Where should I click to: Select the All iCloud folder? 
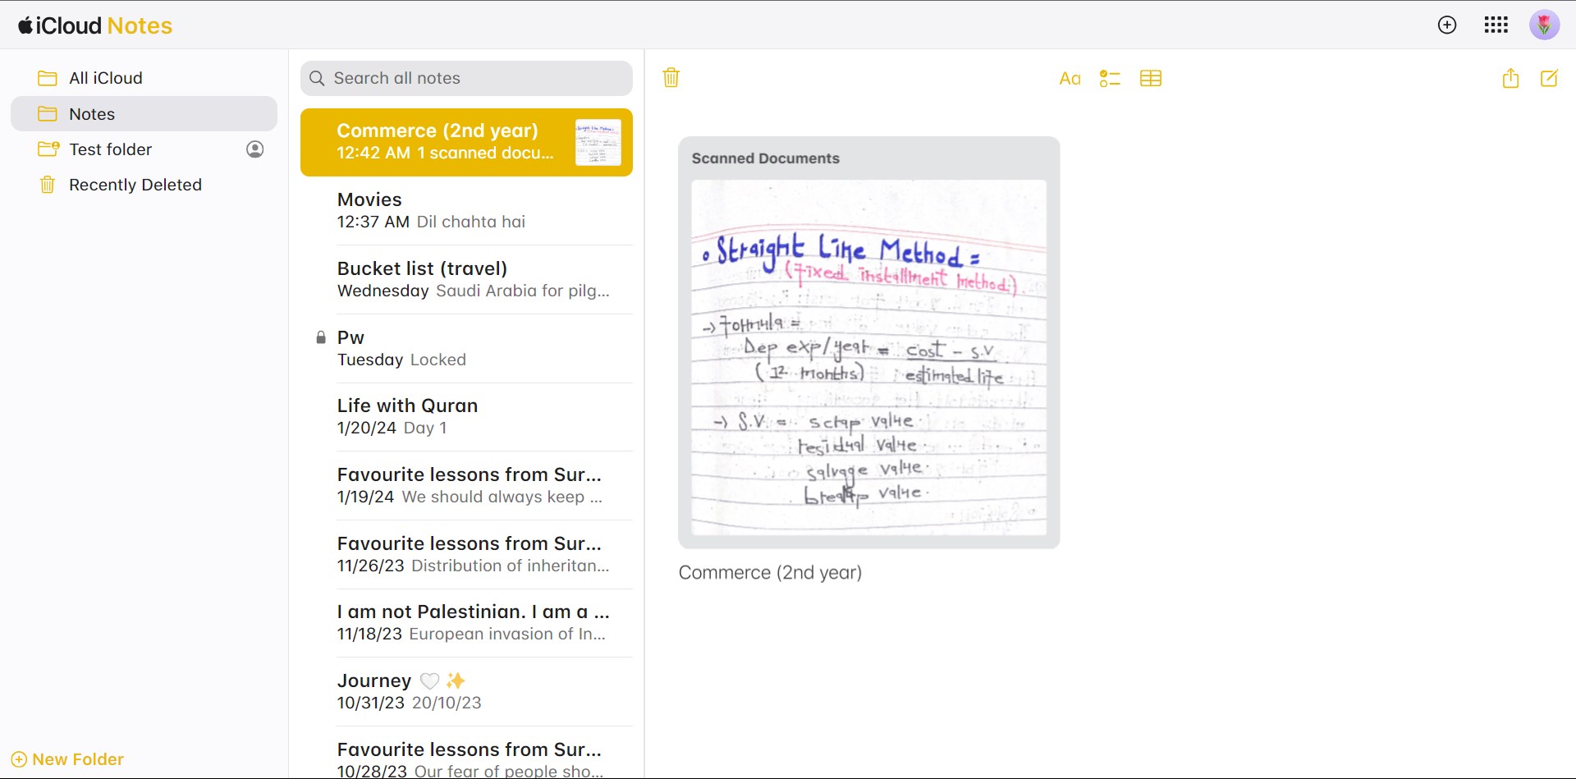tap(106, 78)
